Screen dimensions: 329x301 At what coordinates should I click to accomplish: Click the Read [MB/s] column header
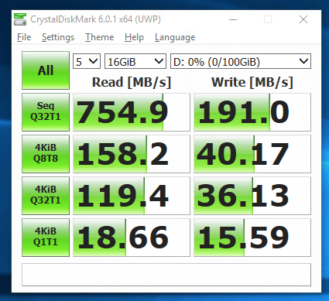click(132, 82)
